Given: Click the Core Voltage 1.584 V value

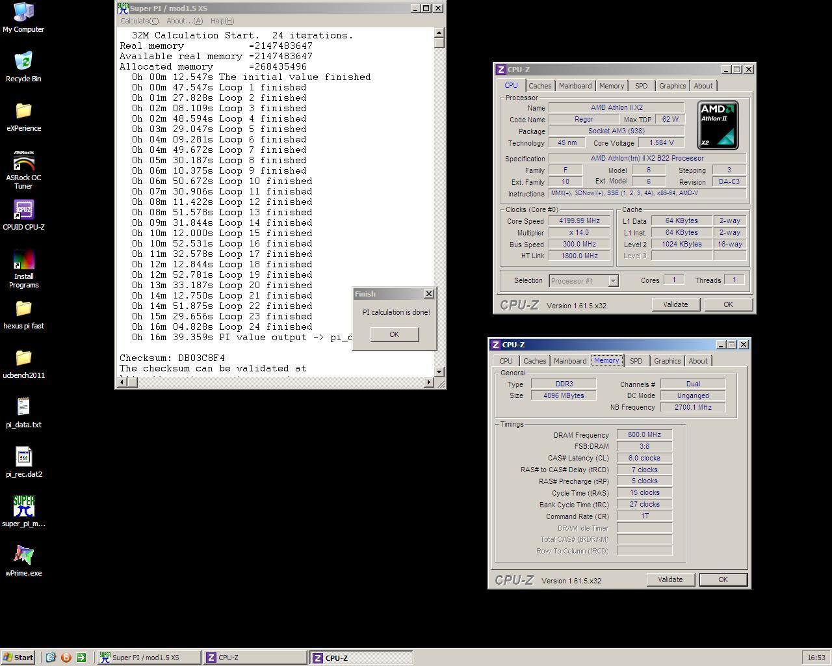Looking at the screenshot, I should [662, 142].
